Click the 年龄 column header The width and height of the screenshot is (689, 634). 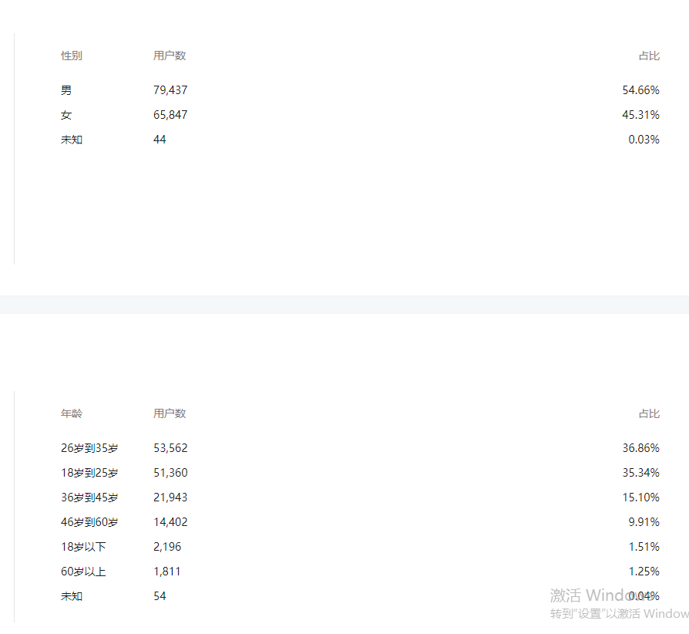point(72,413)
